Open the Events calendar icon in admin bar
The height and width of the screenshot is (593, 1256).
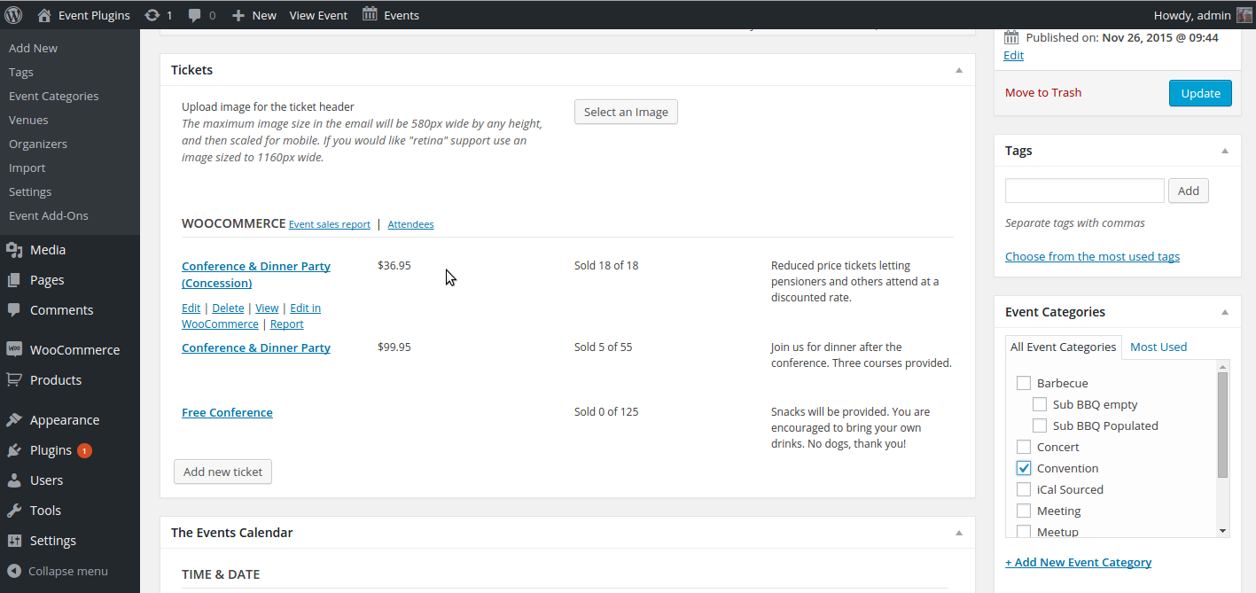point(370,14)
